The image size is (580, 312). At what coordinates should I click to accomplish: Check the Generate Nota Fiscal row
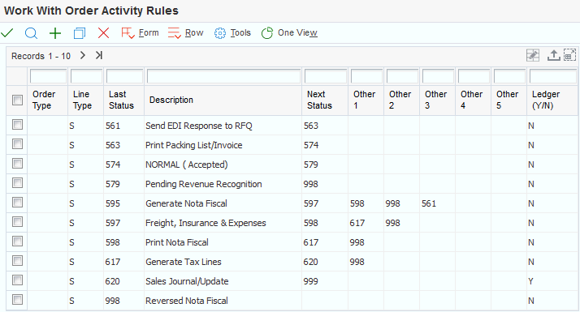click(x=17, y=203)
